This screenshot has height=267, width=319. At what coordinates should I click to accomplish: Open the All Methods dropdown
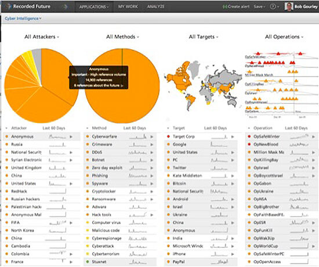122,37
